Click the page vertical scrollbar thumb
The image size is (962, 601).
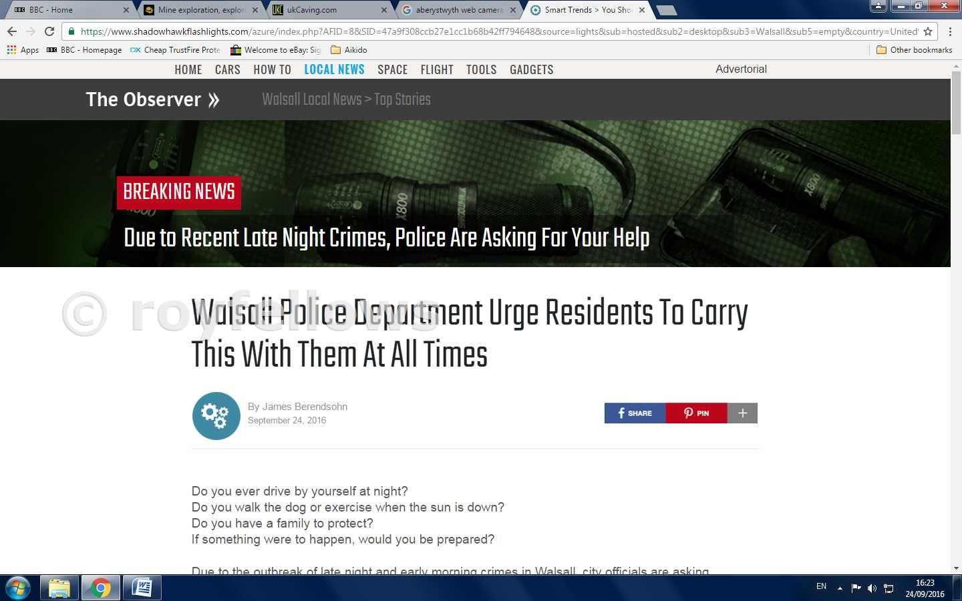click(956, 107)
